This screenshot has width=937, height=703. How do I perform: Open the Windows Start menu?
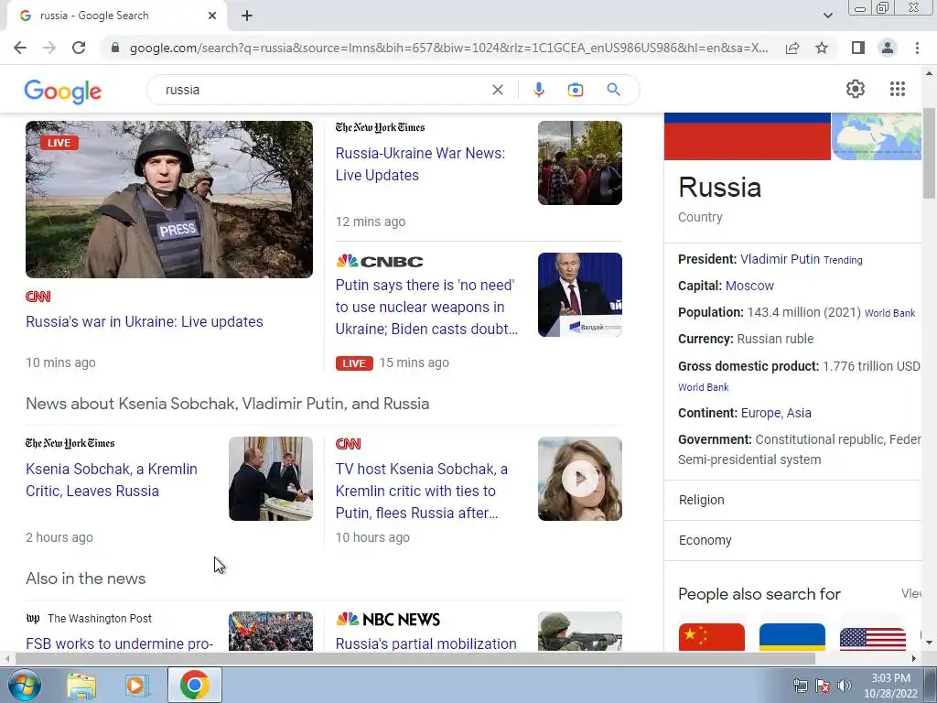(x=23, y=685)
